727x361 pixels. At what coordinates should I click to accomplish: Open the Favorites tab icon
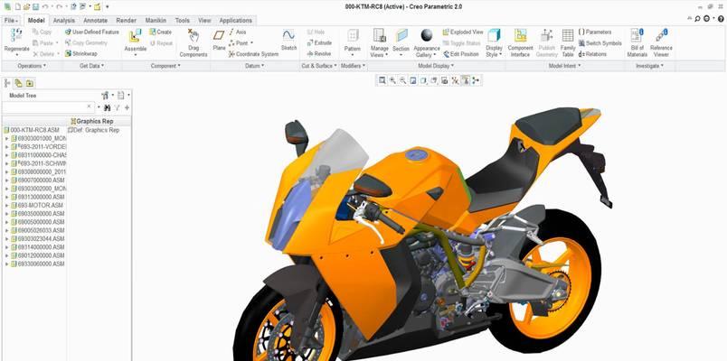[x=30, y=83]
